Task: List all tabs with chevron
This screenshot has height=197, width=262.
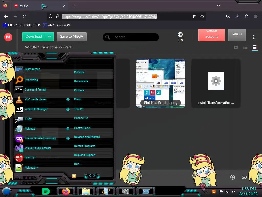Action: [x=219, y=6]
